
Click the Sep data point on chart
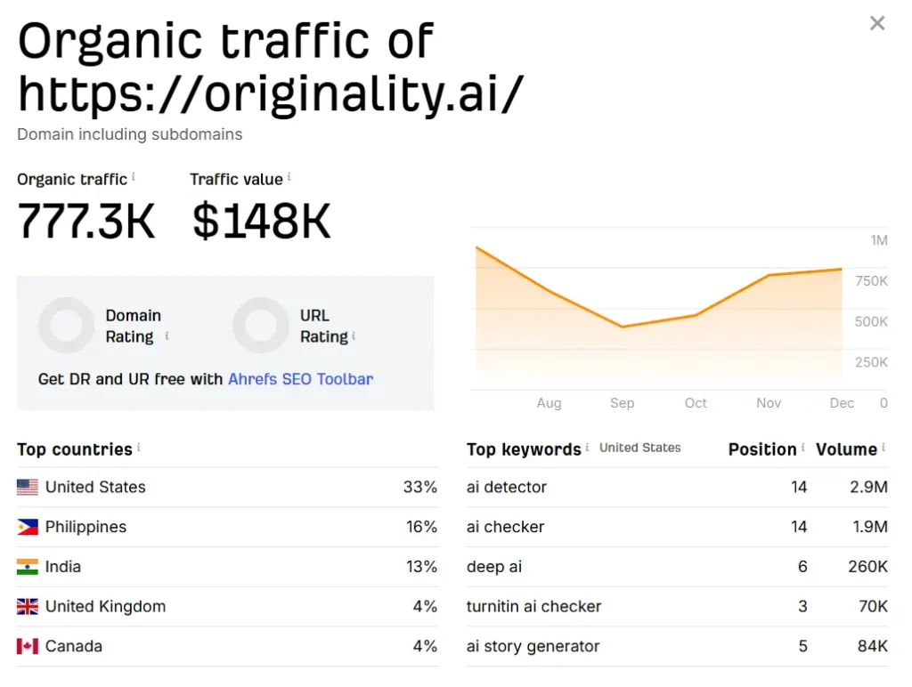623,327
